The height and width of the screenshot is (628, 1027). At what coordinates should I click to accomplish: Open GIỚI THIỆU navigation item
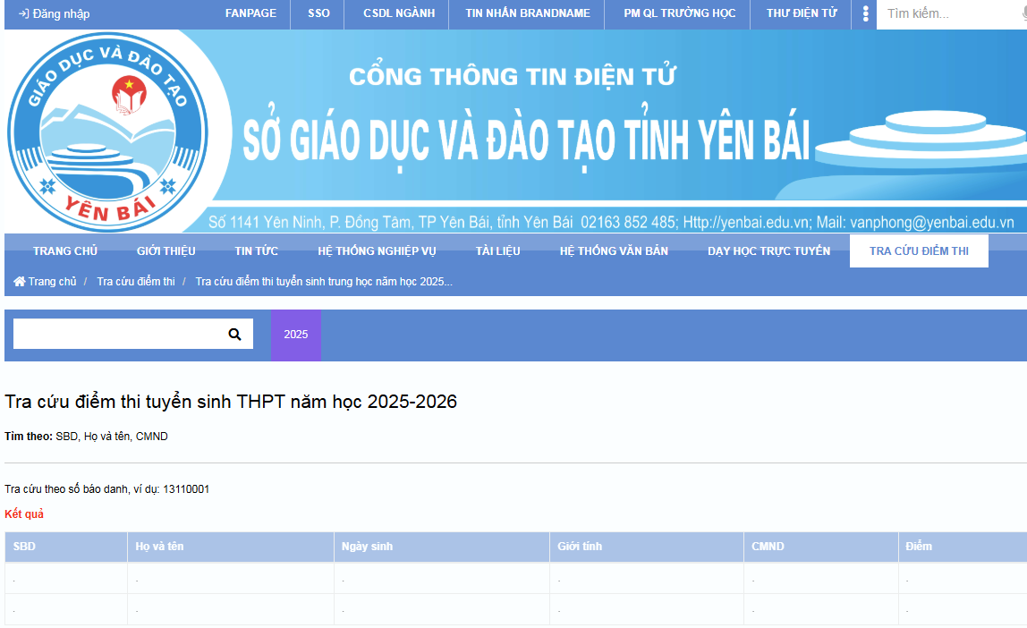pos(166,250)
